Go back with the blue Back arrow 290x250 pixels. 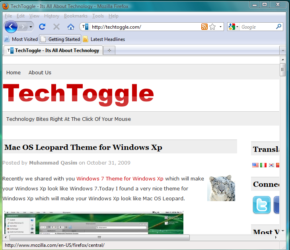point(11,27)
